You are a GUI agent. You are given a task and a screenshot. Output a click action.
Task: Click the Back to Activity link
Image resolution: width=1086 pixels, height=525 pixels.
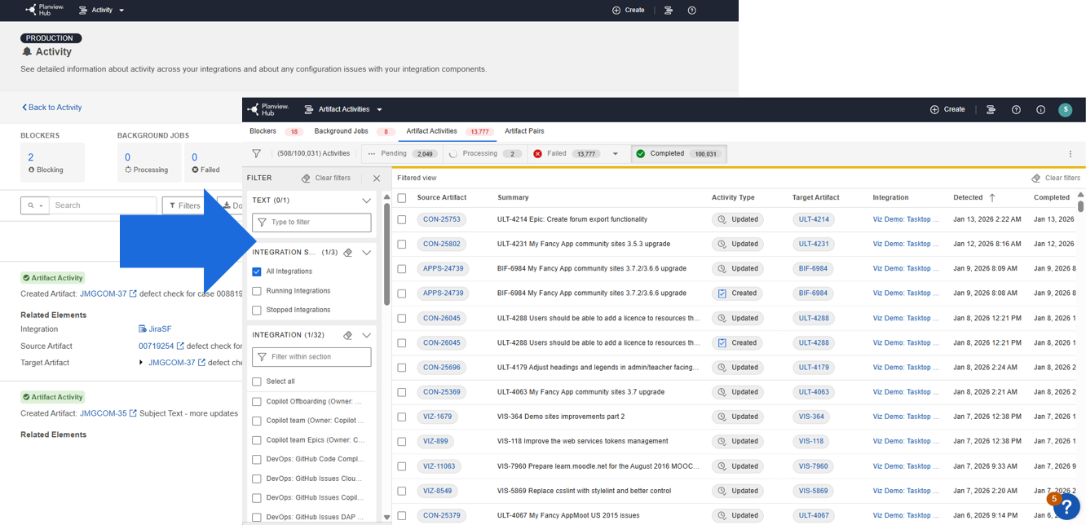(x=52, y=108)
